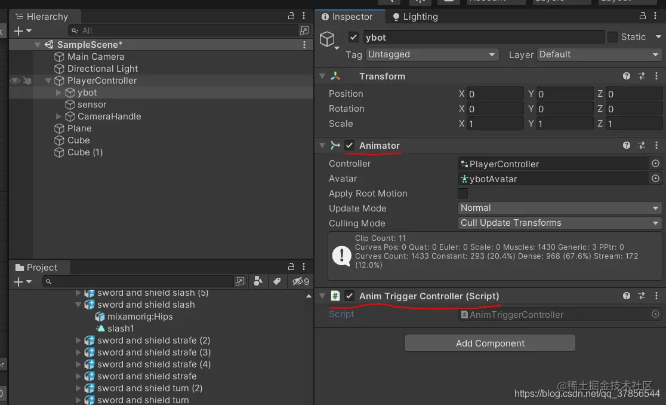Collapse sword and shield slash asset

pos(78,304)
